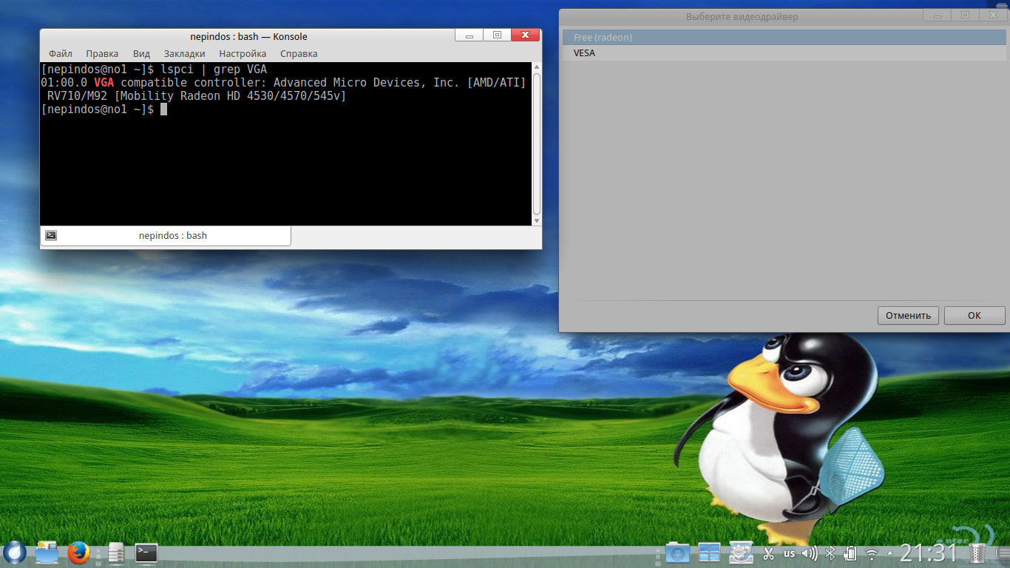1010x568 pixels.
Task: Open the Вид menu in Konsole
Action: pos(141,53)
